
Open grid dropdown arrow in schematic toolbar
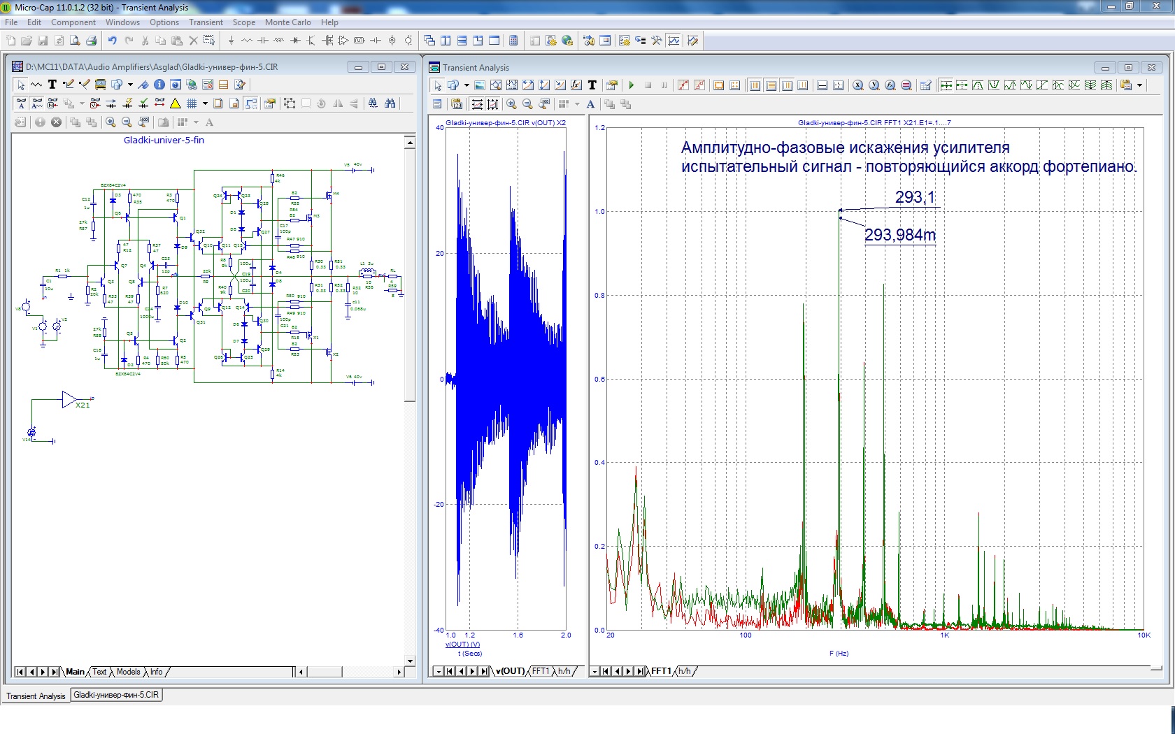[x=205, y=103]
